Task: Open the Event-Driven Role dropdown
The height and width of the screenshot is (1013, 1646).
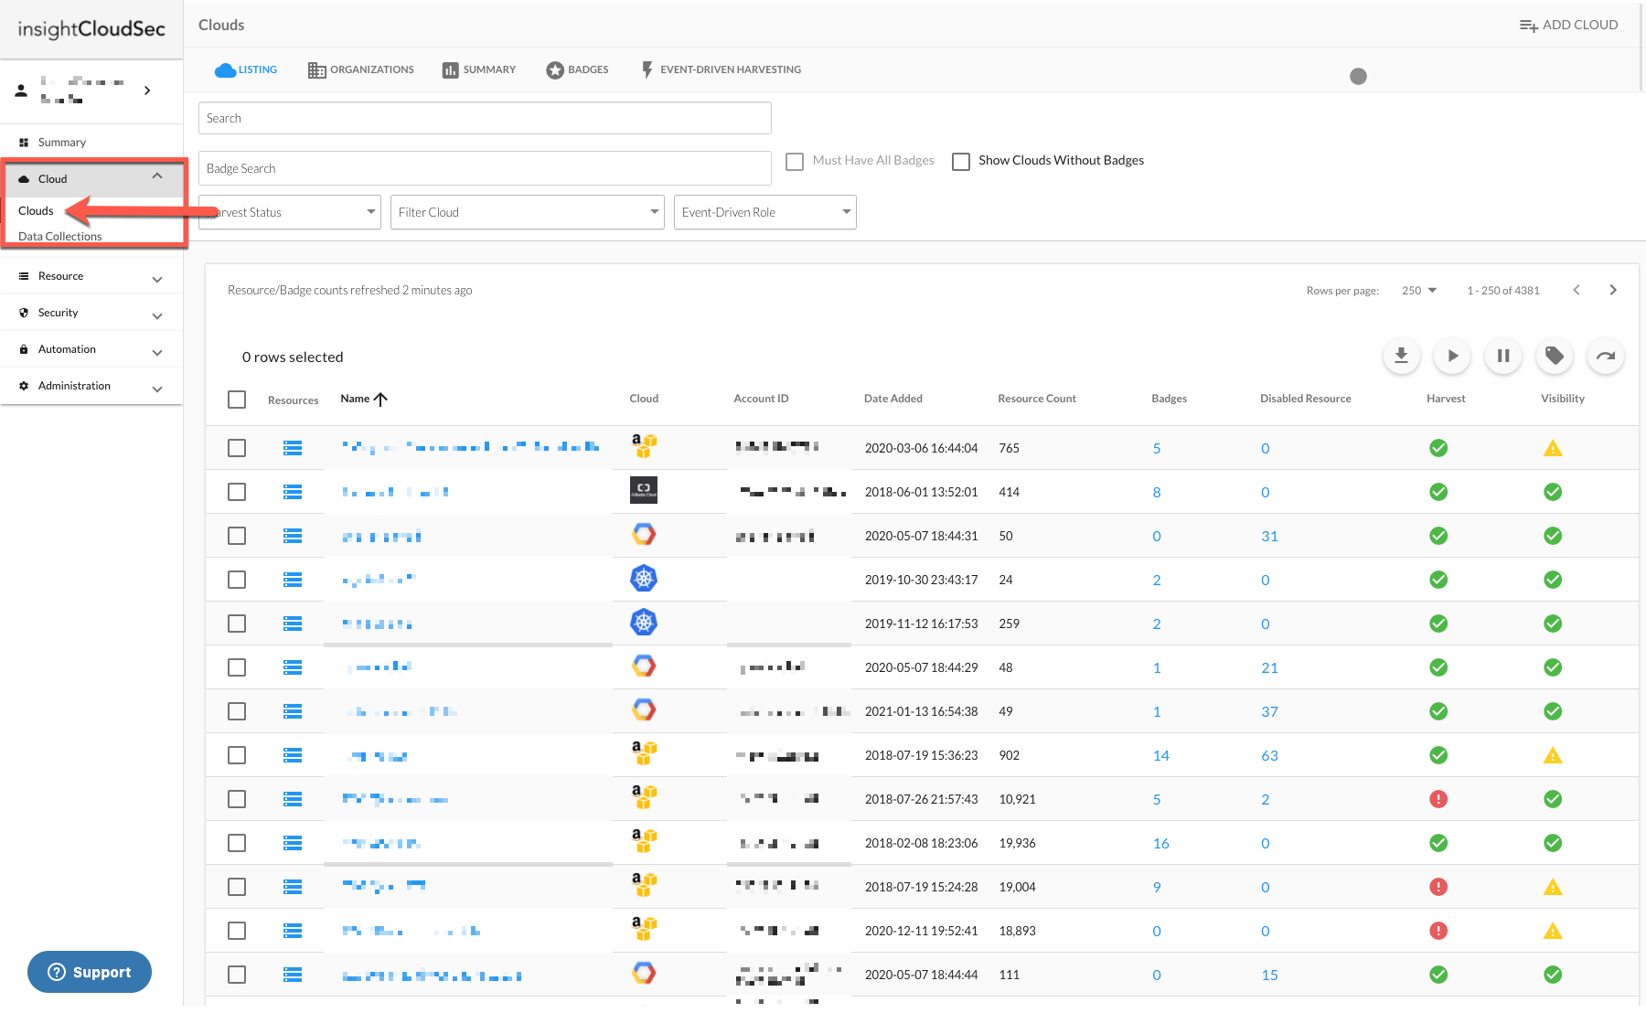Action: (x=765, y=212)
